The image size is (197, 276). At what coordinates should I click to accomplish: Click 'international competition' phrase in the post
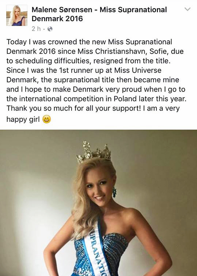[61, 99]
